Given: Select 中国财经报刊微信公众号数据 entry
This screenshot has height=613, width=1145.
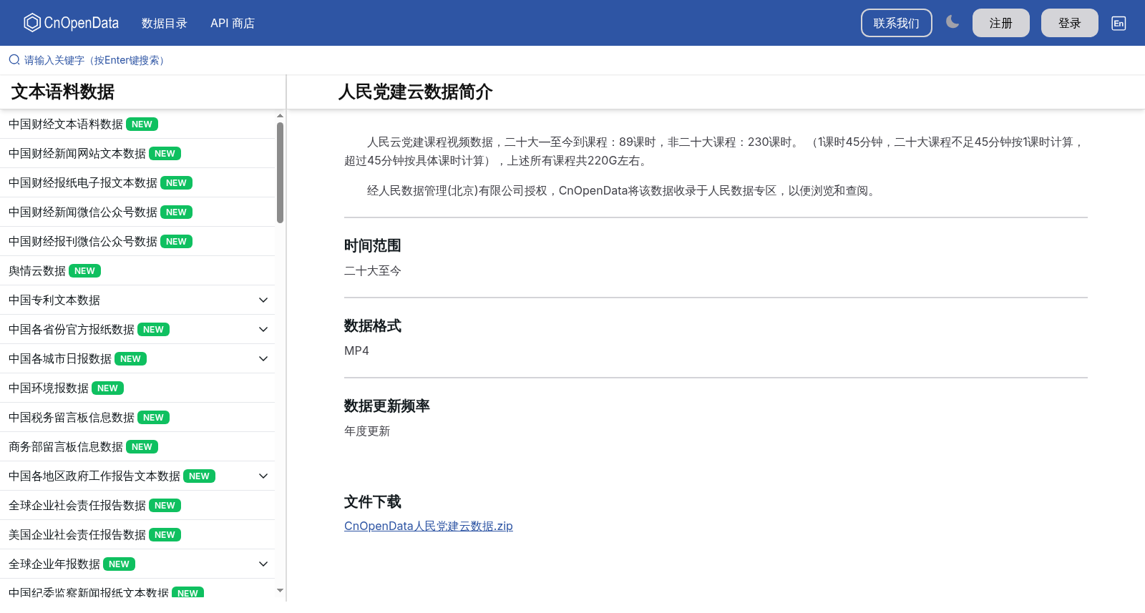Looking at the screenshot, I should point(137,241).
